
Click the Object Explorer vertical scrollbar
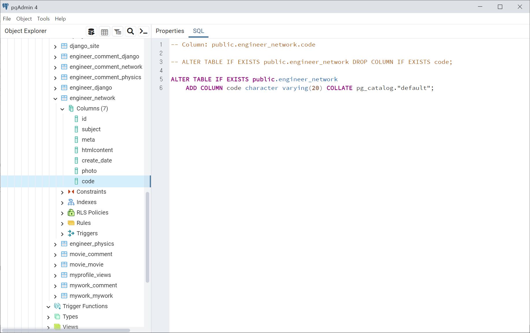147,237
